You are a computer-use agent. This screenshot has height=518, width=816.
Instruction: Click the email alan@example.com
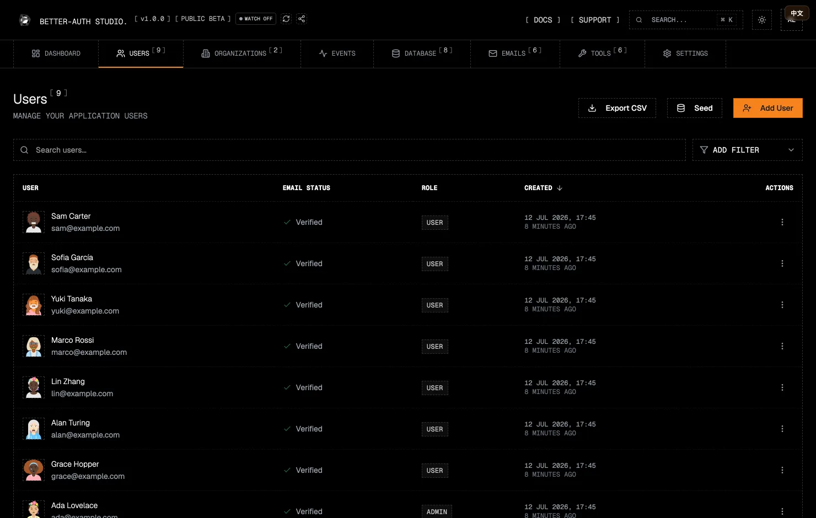click(85, 435)
